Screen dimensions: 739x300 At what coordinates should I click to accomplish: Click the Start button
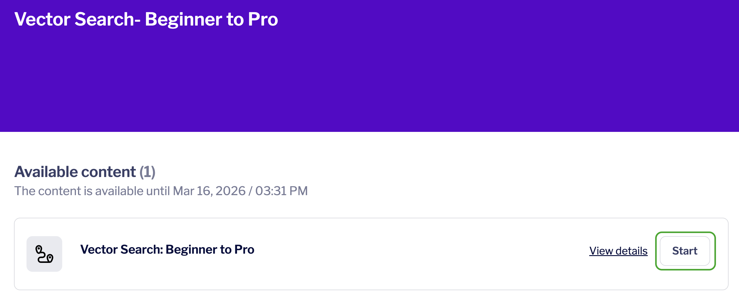[x=685, y=251]
